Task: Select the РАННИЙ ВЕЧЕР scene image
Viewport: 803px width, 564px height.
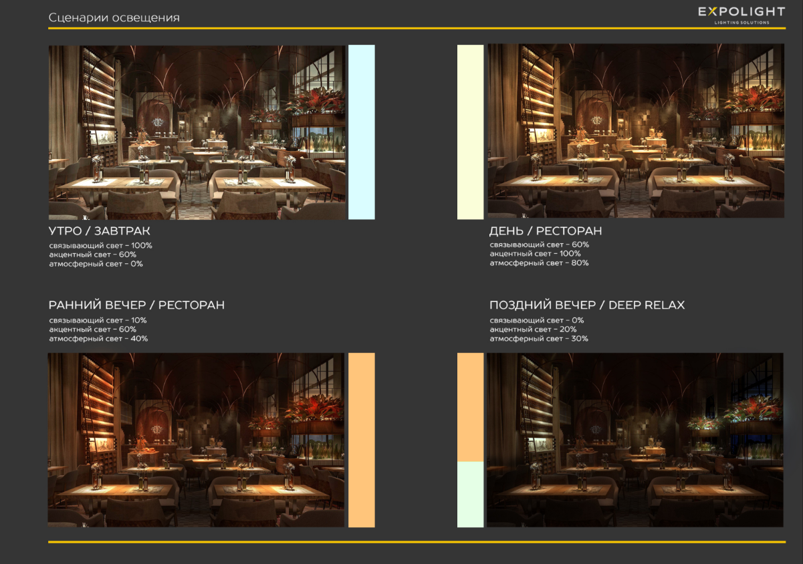Action: pyautogui.click(x=197, y=440)
